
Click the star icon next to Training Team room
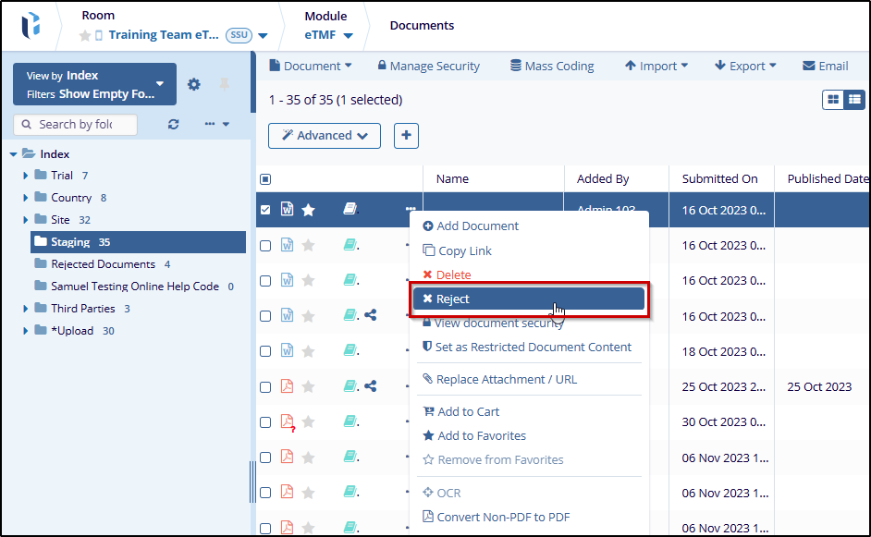(x=85, y=35)
